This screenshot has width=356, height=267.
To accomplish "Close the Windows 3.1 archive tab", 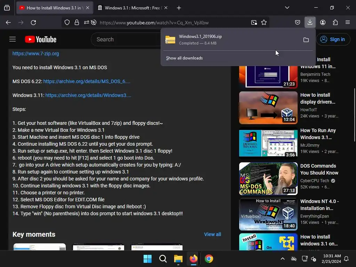I will (166, 8).
